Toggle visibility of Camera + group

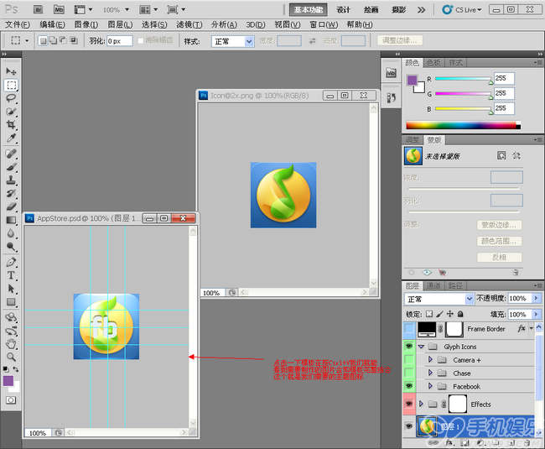409,359
